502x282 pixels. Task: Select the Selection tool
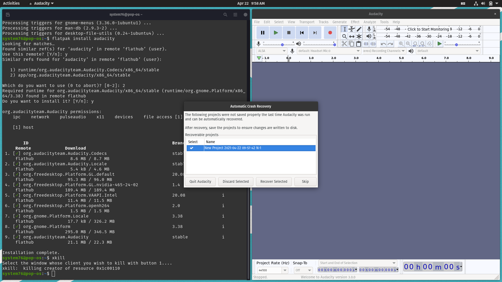pos(344,29)
